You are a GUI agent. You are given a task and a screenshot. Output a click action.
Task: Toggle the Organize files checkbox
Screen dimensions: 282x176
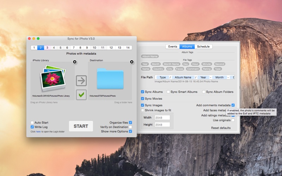[x=130, y=122]
